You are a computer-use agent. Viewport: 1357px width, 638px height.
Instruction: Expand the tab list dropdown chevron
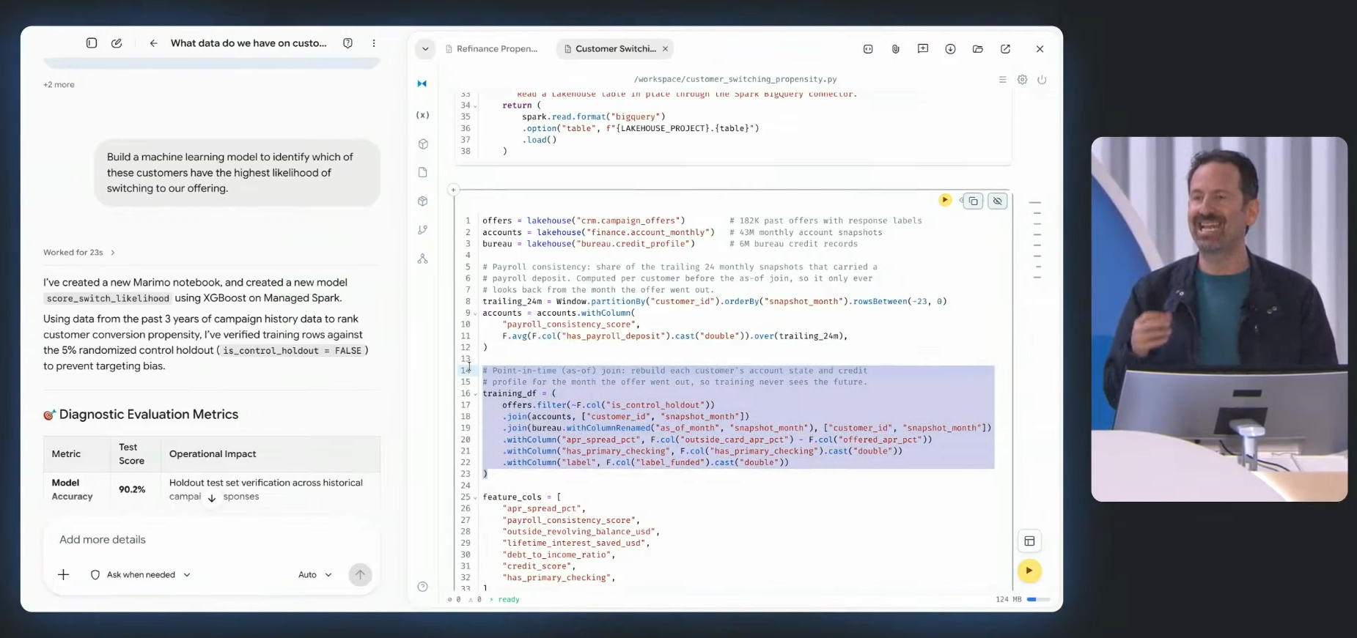click(425, 49)
